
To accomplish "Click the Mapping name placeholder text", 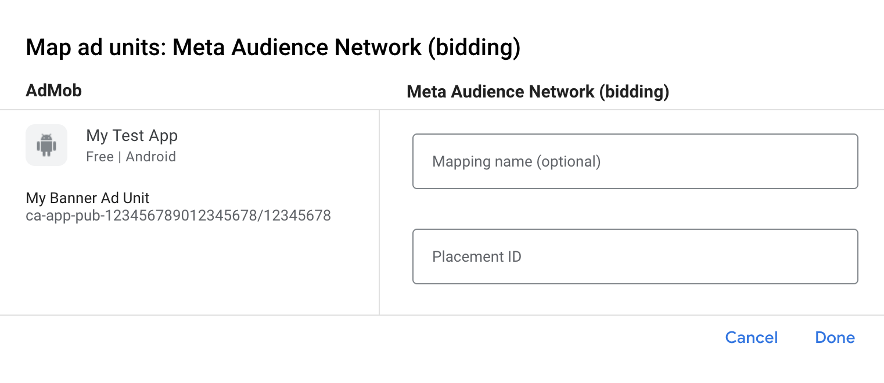I will (516, 161).
